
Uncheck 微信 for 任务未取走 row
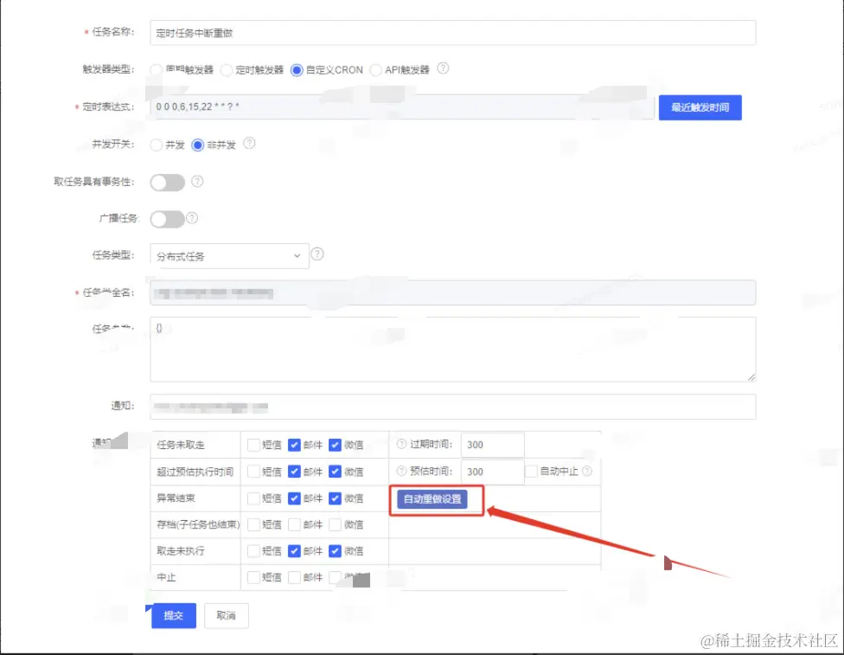[x=335, y=445]
